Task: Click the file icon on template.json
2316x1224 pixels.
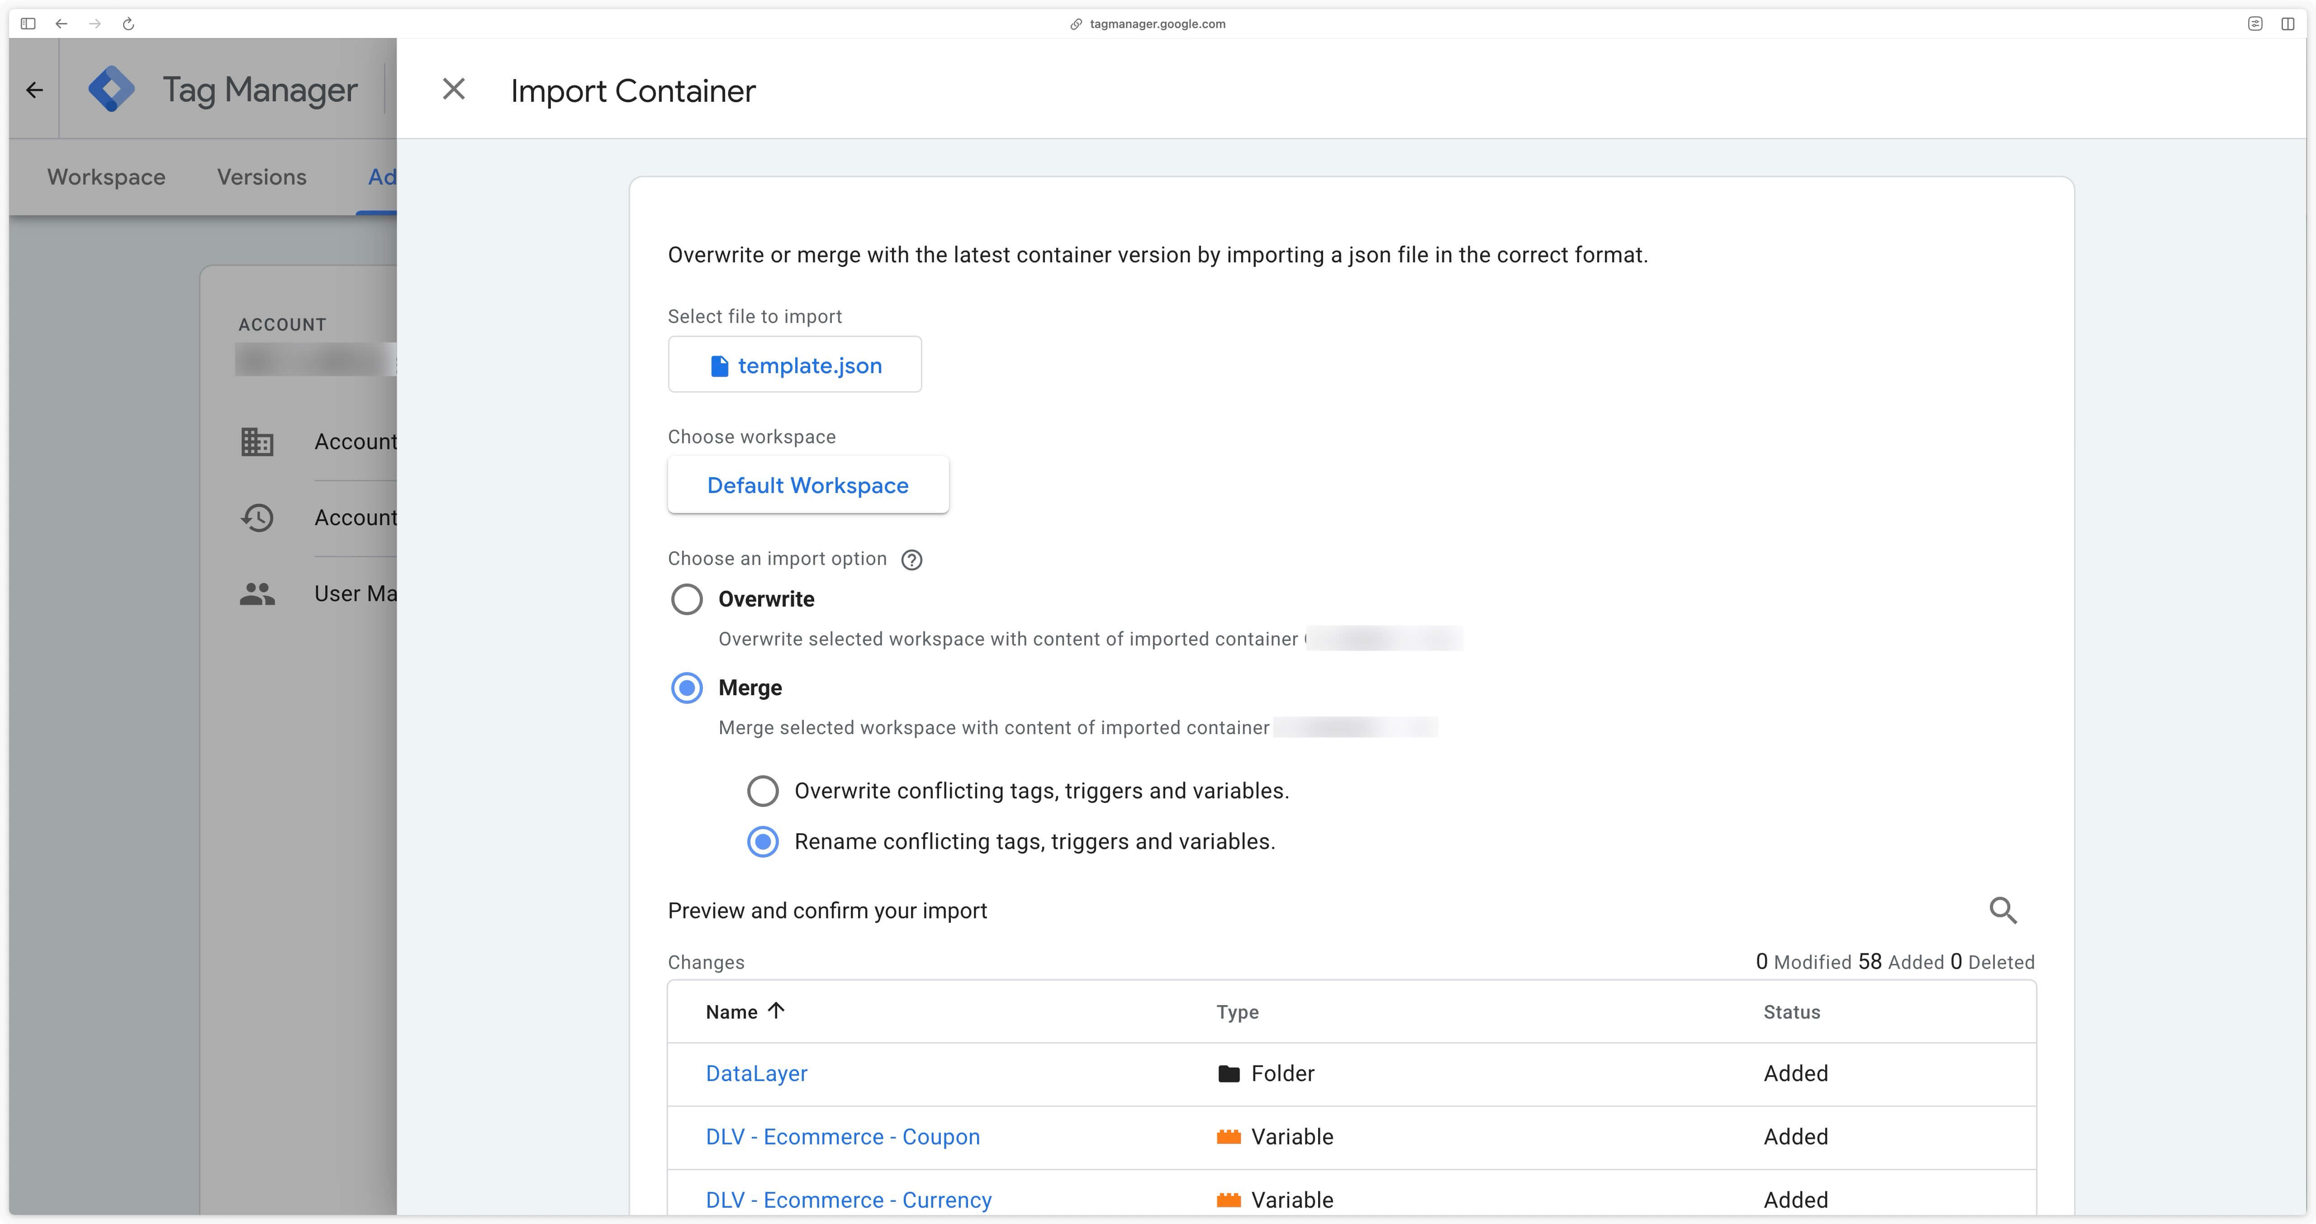Action: pyautogui.click(x=719, y=366)
